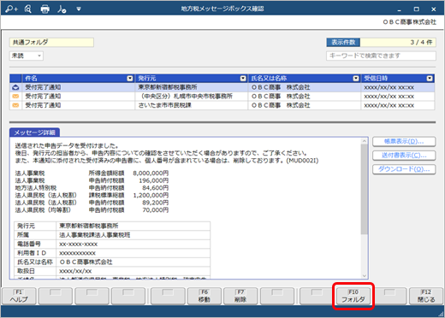
Task: Click the F12 閉じる button
Action: 426,297
